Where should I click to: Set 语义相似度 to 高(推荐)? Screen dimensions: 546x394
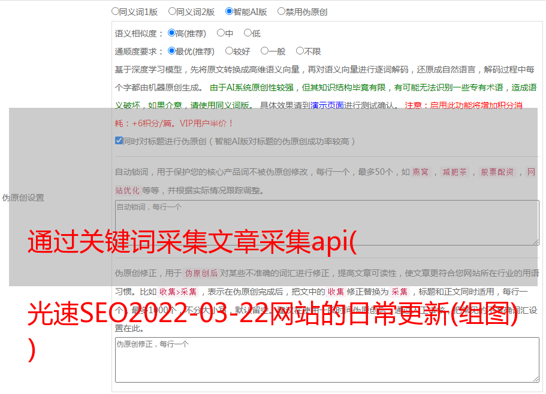click(171, 33)
